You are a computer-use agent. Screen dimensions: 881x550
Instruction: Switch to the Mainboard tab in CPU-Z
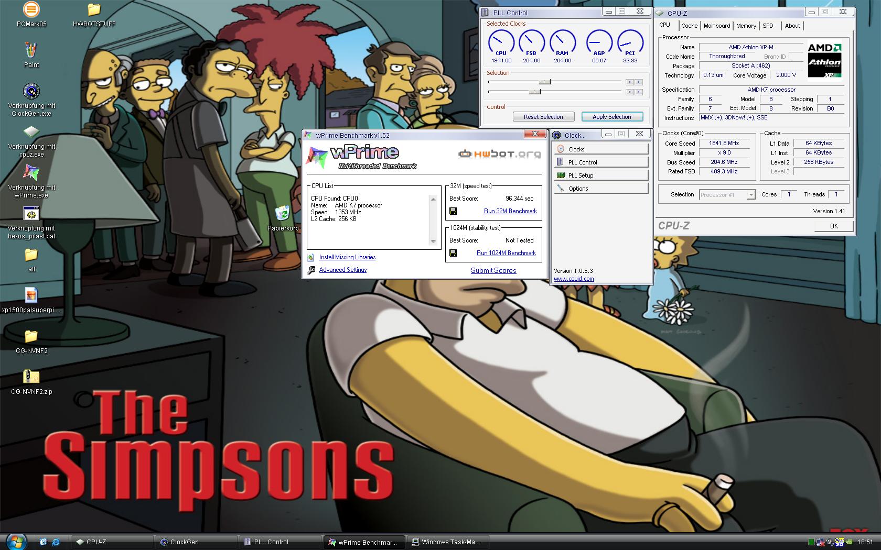(717, 26)
